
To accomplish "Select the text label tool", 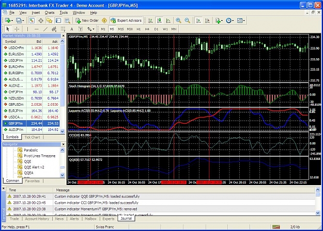I will point(72,29).
